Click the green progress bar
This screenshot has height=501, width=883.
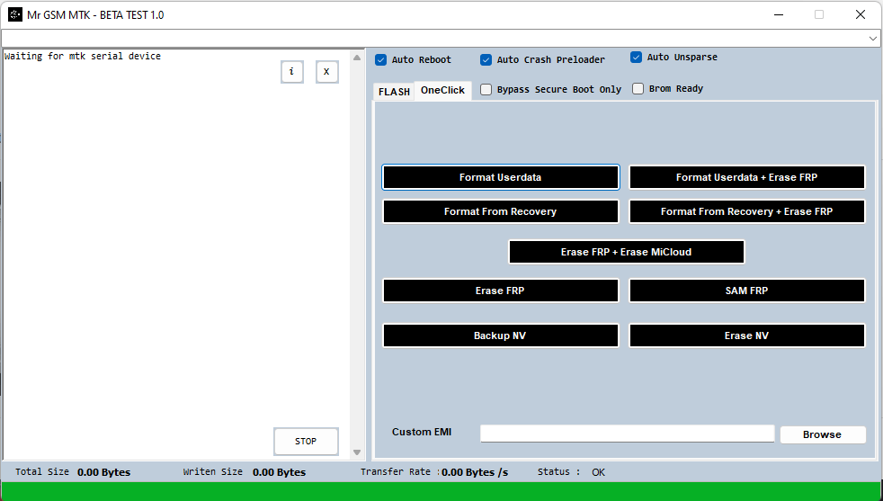point(441,491)
